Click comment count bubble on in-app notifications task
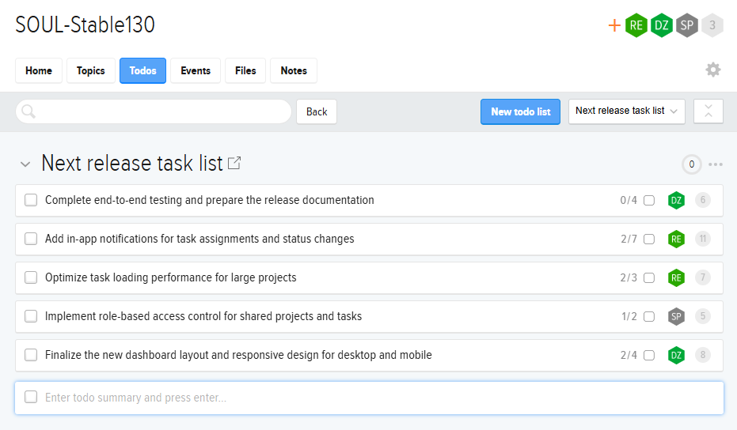 pos(702,239)
